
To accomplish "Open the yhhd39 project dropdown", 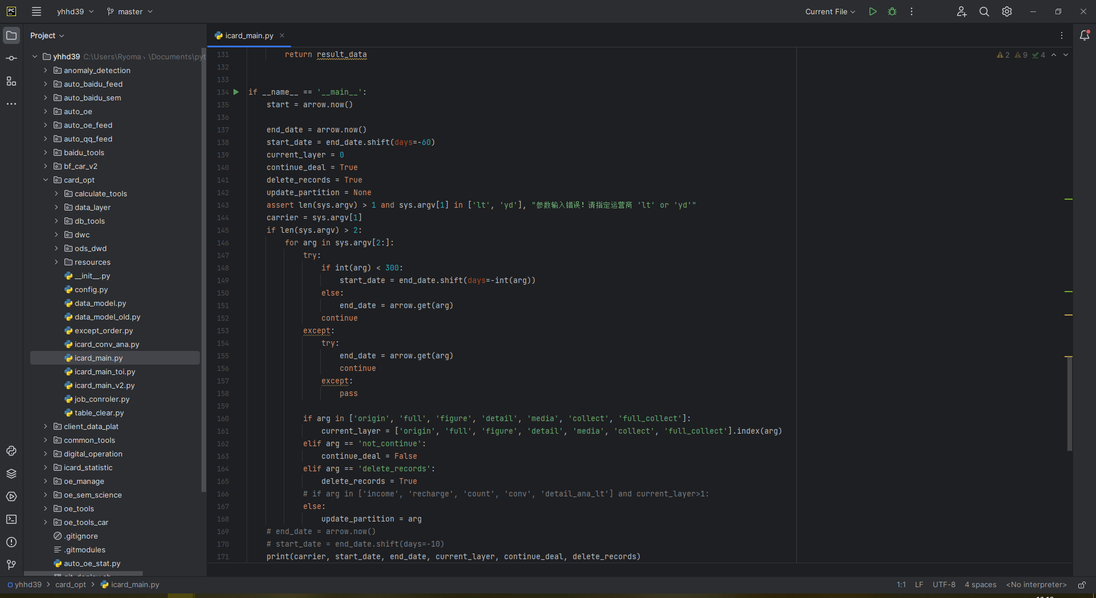I will click(75, 11).
